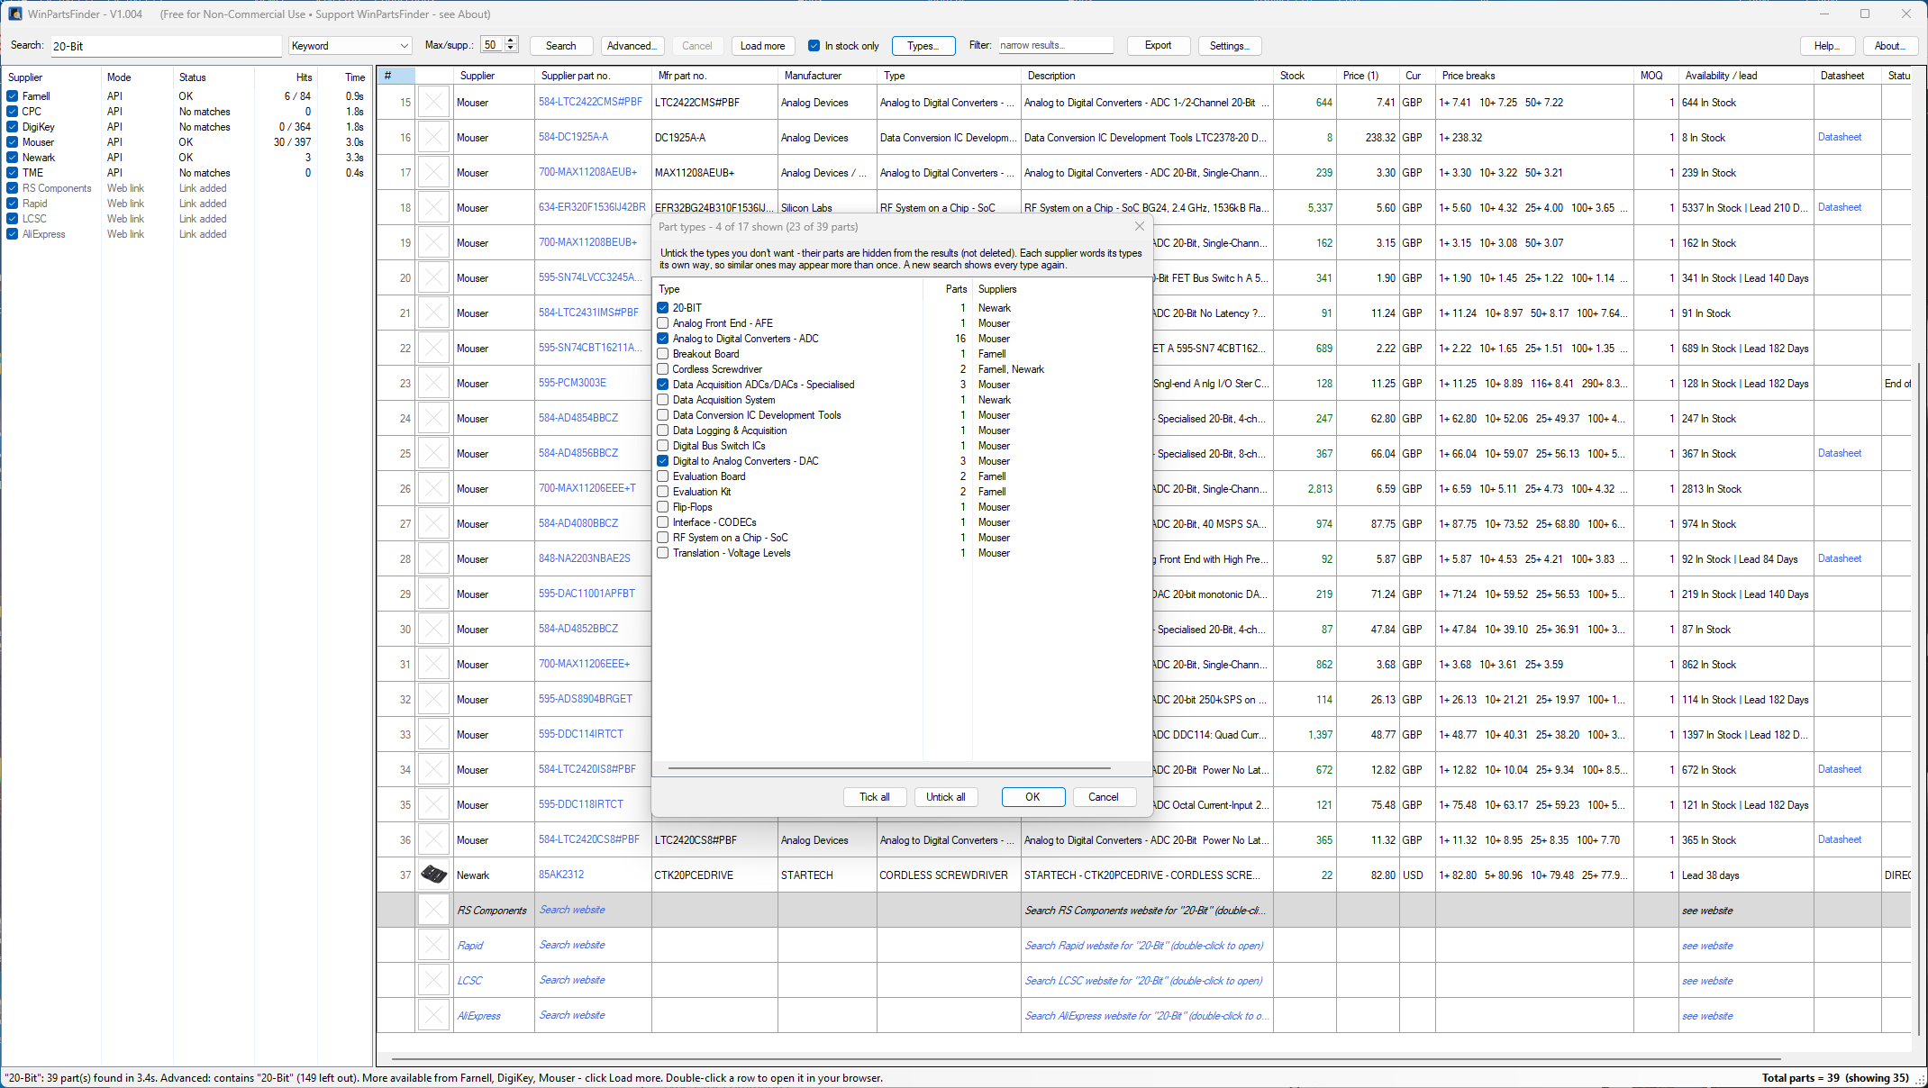Click the Search text field containing 20-Bit

[166, 46]
